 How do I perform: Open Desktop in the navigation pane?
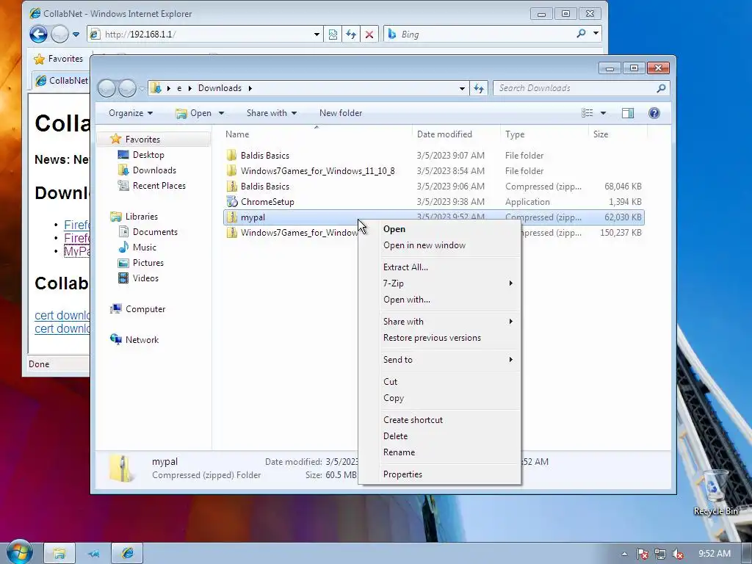(148, 155)
